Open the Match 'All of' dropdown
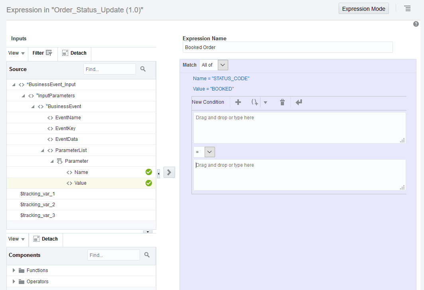 coord(223,65)
